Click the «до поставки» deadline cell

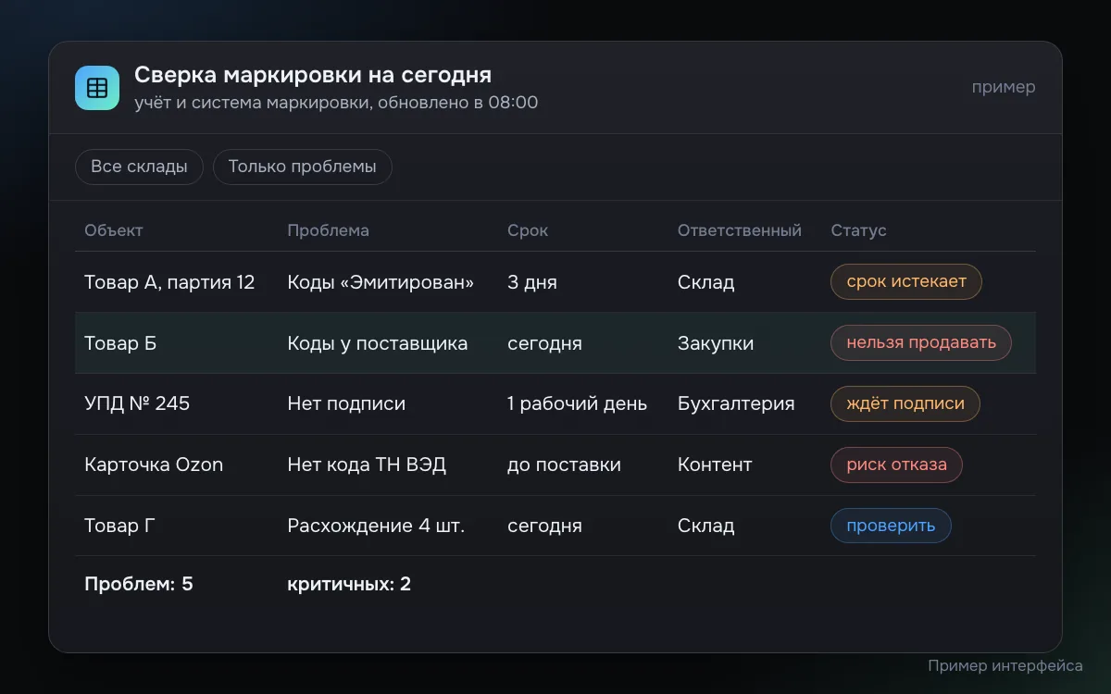coord(564,465)
